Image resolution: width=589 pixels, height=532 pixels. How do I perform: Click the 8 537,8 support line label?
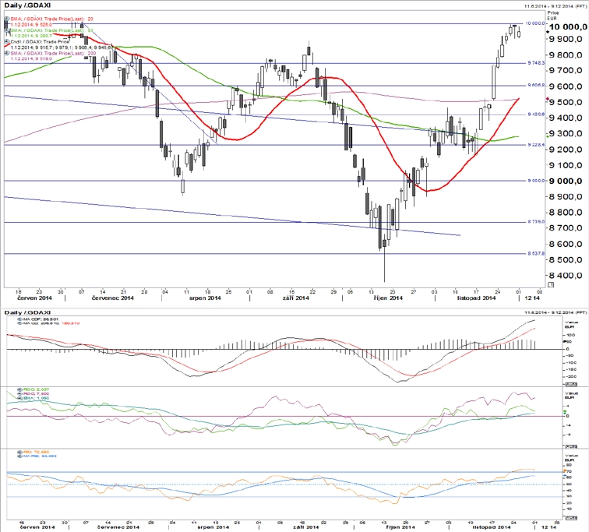click(x=536, y=253)
